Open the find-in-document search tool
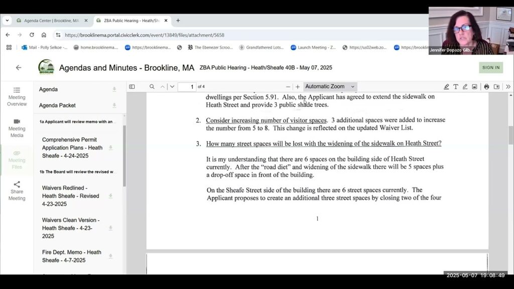Viewport: 514px width, 289px height. coord(152,87)
